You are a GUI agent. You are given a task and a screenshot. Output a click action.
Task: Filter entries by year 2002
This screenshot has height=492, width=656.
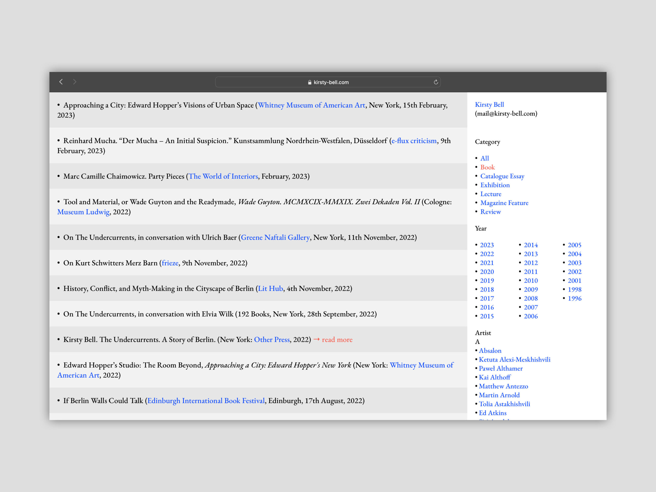(575, 272)
